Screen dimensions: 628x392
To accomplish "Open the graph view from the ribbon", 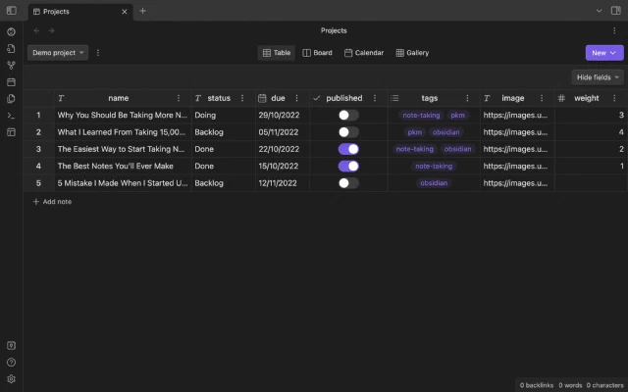I will pos(11,66).
